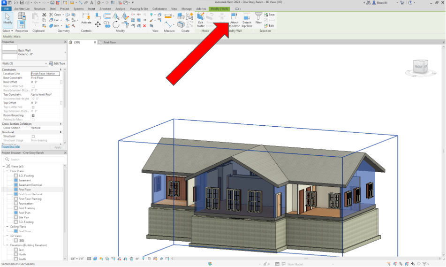The height and width of the screenshot is (267, 446).
Task: Switch to the First Floor view tab
Action: [x=110, y=42]
